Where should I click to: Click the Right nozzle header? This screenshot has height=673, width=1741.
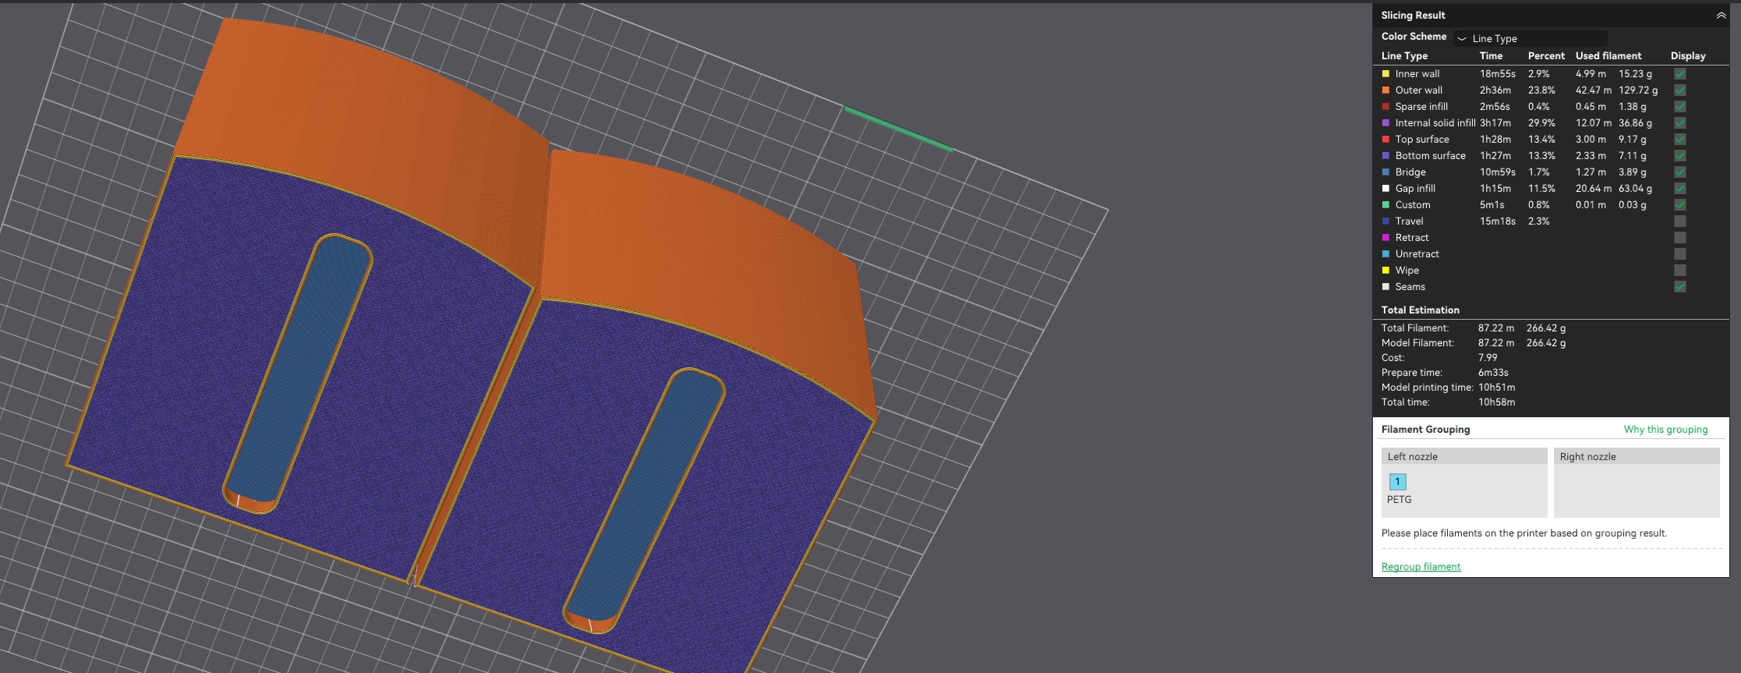tap(1637, 456)
